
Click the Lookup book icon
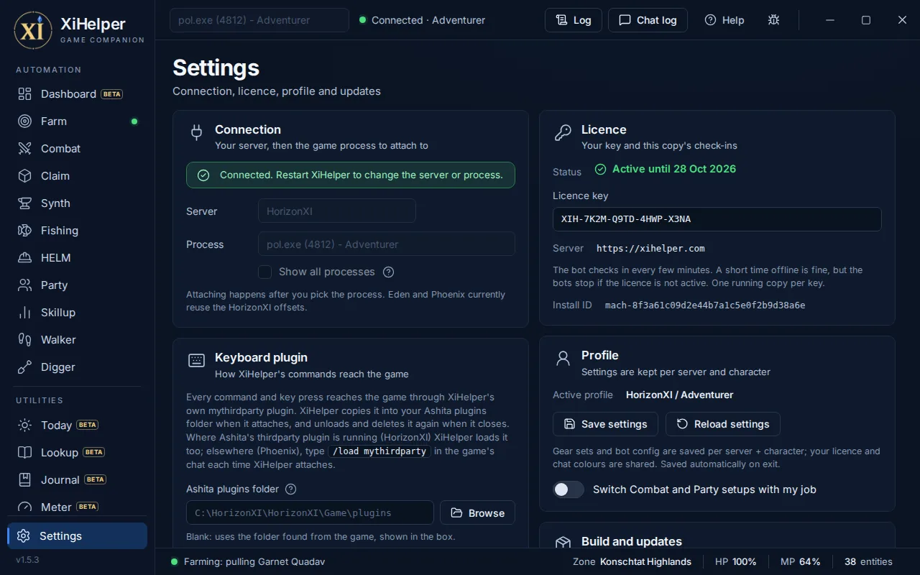(x=25, y=453)
